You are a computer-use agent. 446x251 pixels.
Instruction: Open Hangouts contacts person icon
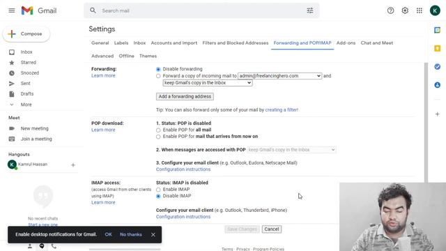(x=29, y=246)
